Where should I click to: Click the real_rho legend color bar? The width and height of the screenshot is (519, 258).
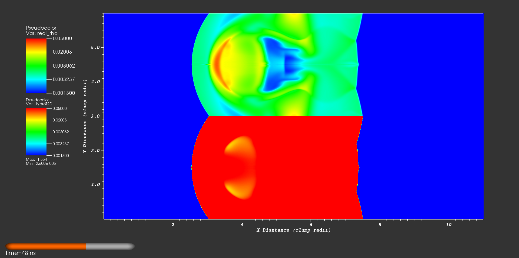click(36, 66)
